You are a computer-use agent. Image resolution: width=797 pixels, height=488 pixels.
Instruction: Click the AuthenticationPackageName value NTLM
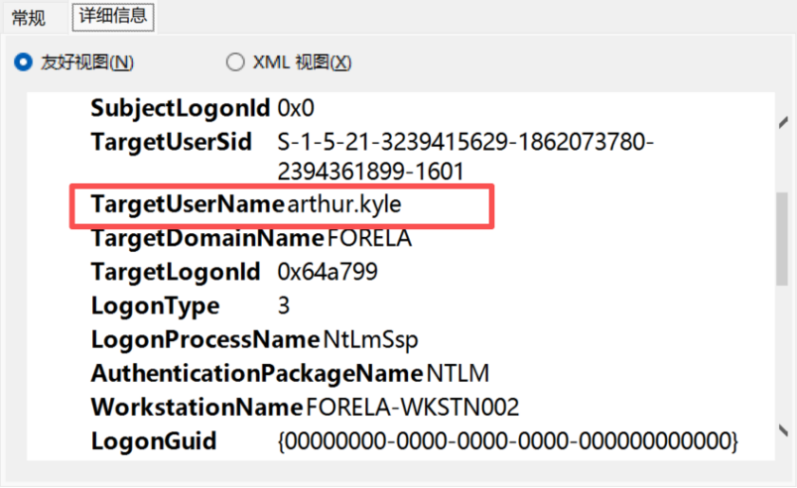[457, 373]
